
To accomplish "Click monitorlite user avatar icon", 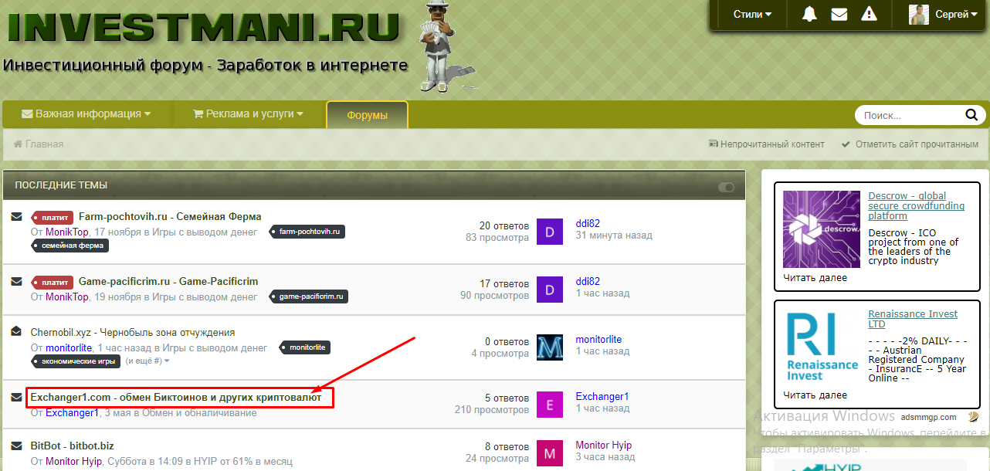I will (549, 347).
